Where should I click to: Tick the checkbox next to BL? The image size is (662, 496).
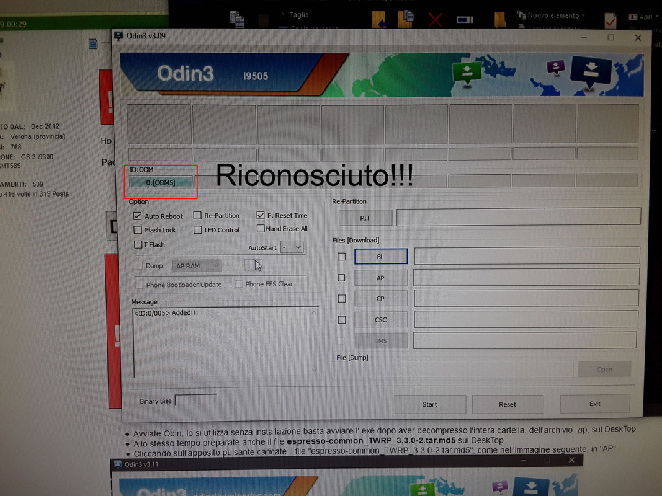(342, 257)
